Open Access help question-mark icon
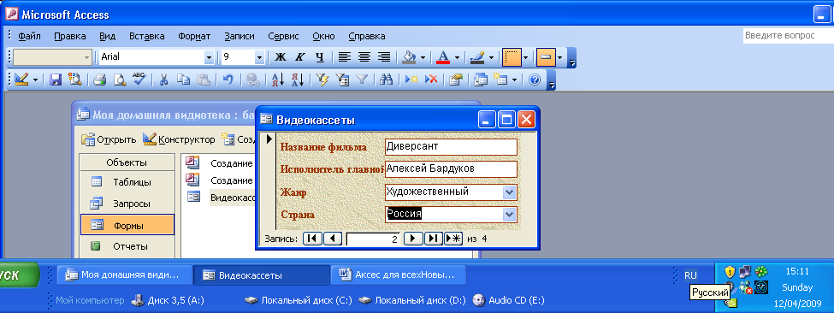 pyautogui.click(x=534, y=80)
